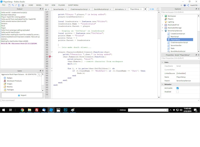Close the ServerHandler script tab
The height and width of the screenshot is (147, 200).
coord(66,9)
